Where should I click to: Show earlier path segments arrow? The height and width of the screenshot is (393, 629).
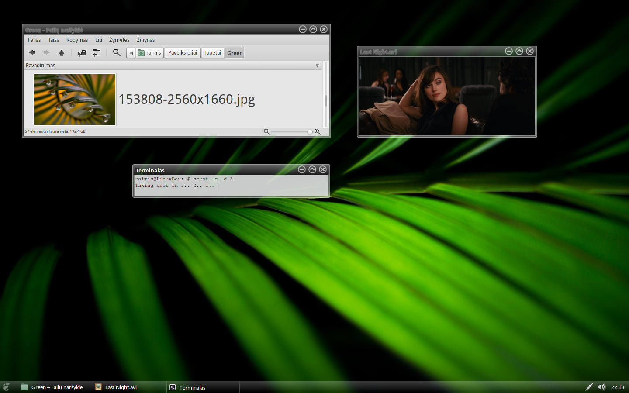(131, 53)
